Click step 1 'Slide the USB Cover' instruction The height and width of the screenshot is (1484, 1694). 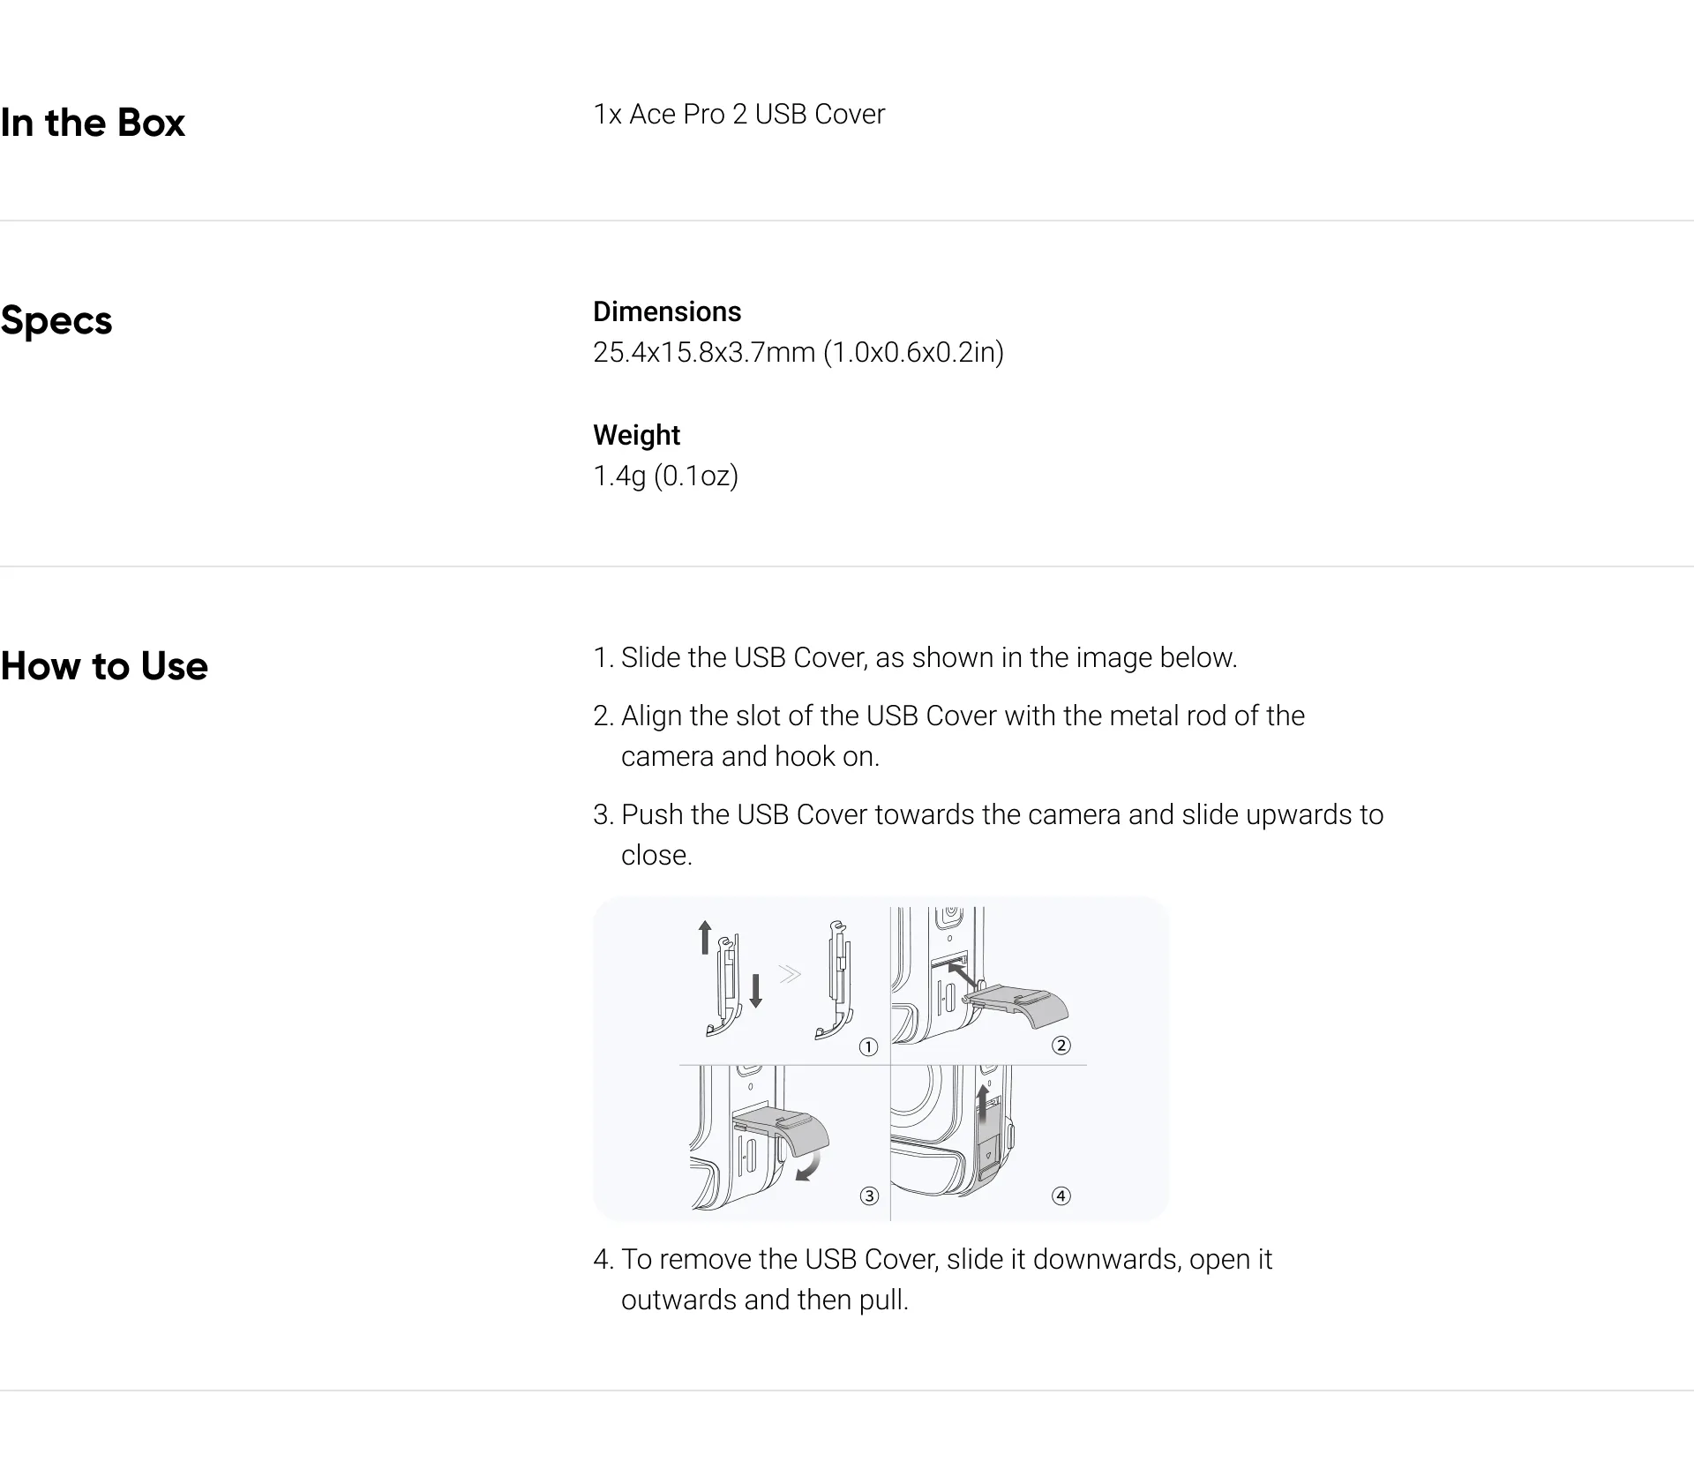point(915,657)
